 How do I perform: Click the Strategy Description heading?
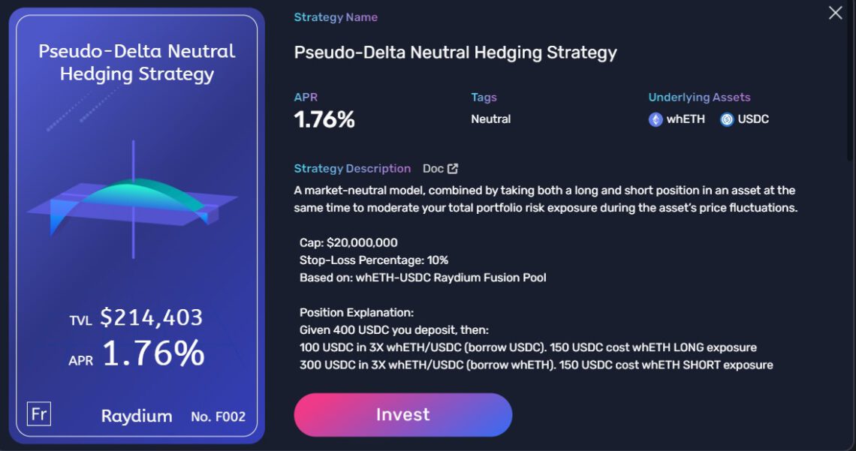[x=352, y=168]
